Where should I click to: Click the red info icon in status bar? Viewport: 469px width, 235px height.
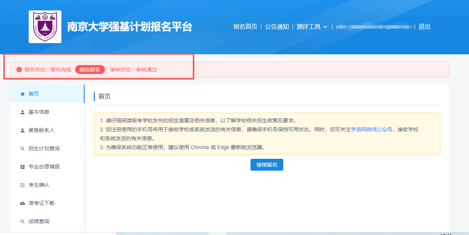[19, 70]
